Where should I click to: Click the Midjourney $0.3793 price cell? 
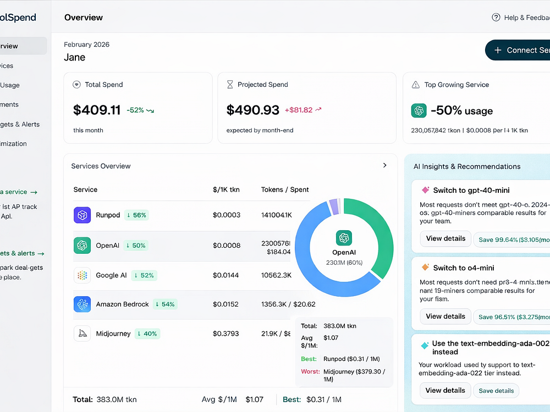point(226,333)
